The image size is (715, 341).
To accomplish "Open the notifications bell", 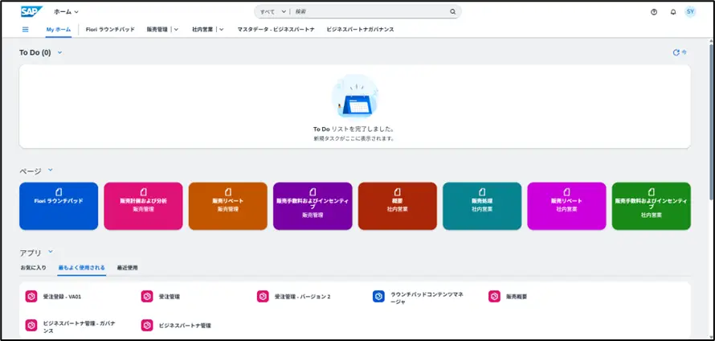I will pyautogui.click(x=672, y=12).
